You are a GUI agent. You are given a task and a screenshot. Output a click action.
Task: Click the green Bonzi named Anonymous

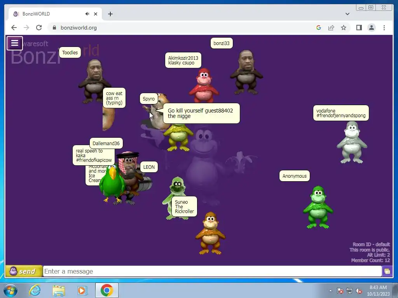[x=318, y=207]
